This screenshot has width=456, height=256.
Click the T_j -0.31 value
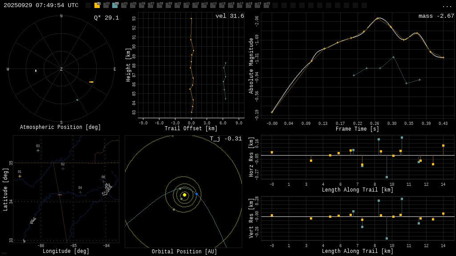tap(226, 139)
